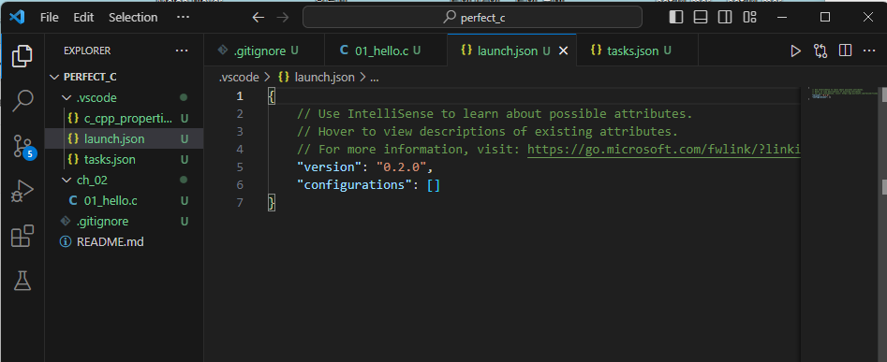This screenshot has width=887, height=362.
Task: Open the Run and Debug view
Action: coord(22,191)
